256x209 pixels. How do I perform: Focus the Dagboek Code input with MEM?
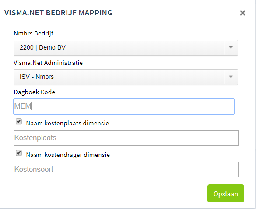(x=124, y=106)
